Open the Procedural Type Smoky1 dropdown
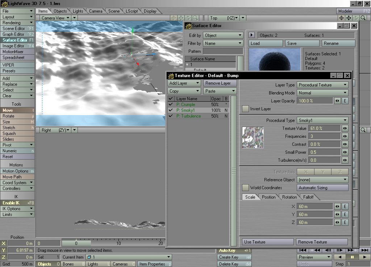Viewport: 371px width, 267px height. (322, 120)
